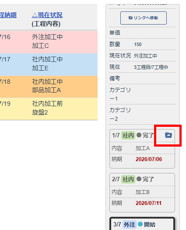
Task: Sort by △現在状況 column header
Action: (47, 15)
